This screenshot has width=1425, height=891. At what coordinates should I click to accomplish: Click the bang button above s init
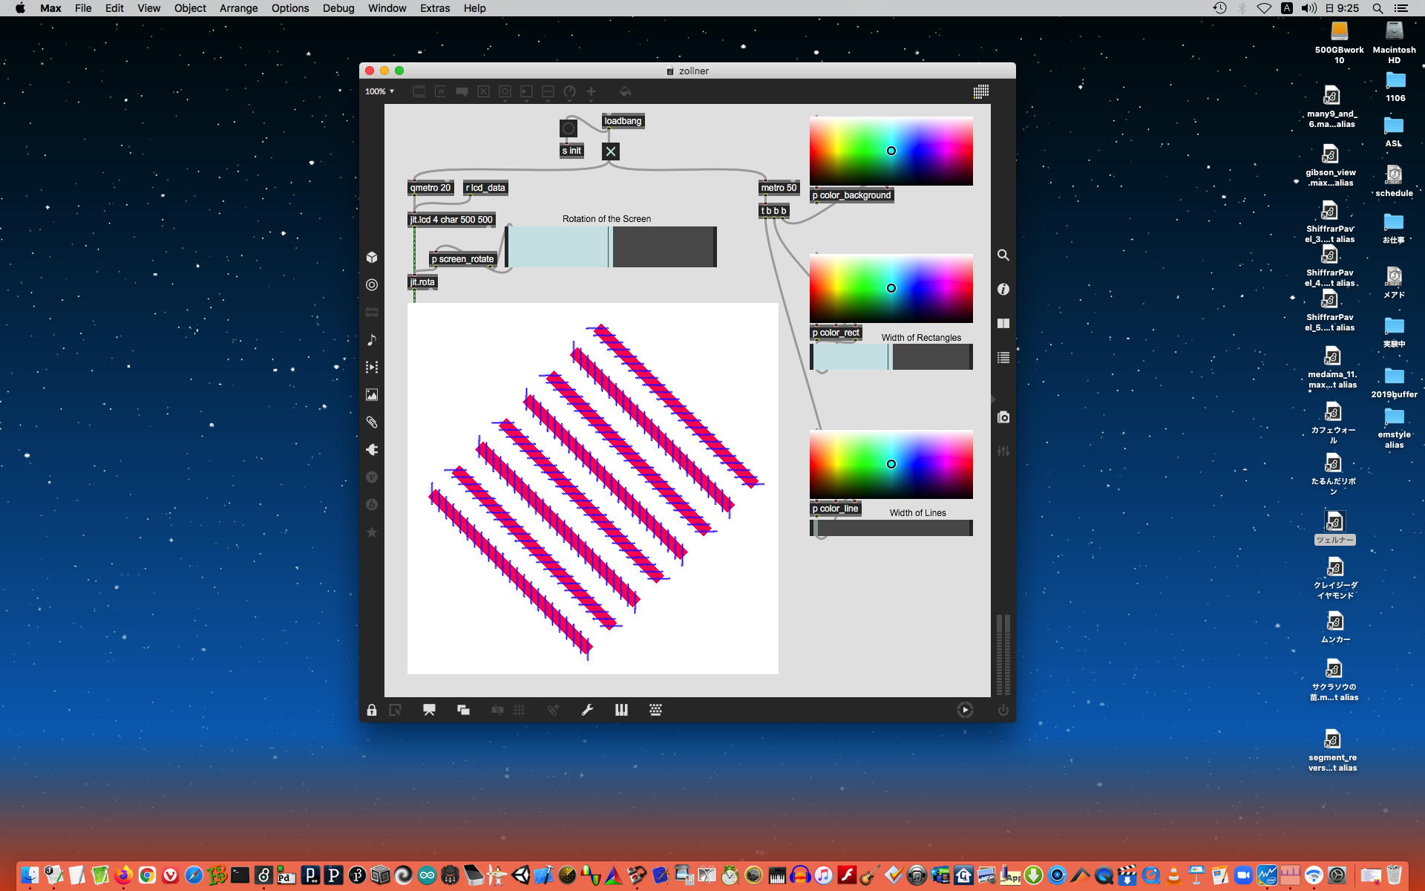pyautogui.click(x=569, y=128)
